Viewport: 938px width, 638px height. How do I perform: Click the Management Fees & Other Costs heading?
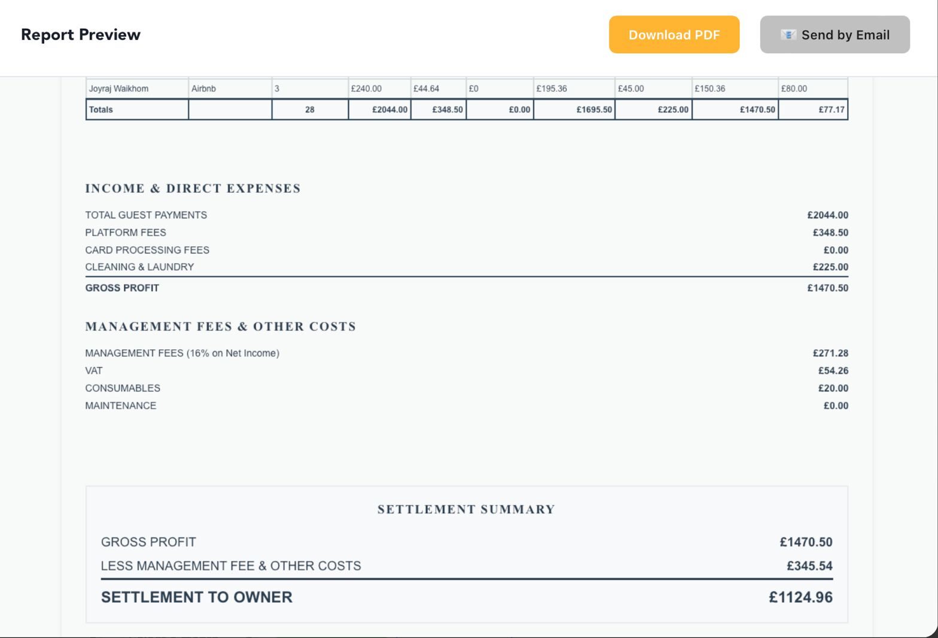click(x=220, y=326)
